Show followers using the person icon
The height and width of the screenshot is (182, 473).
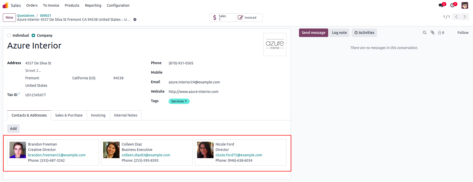441,33
